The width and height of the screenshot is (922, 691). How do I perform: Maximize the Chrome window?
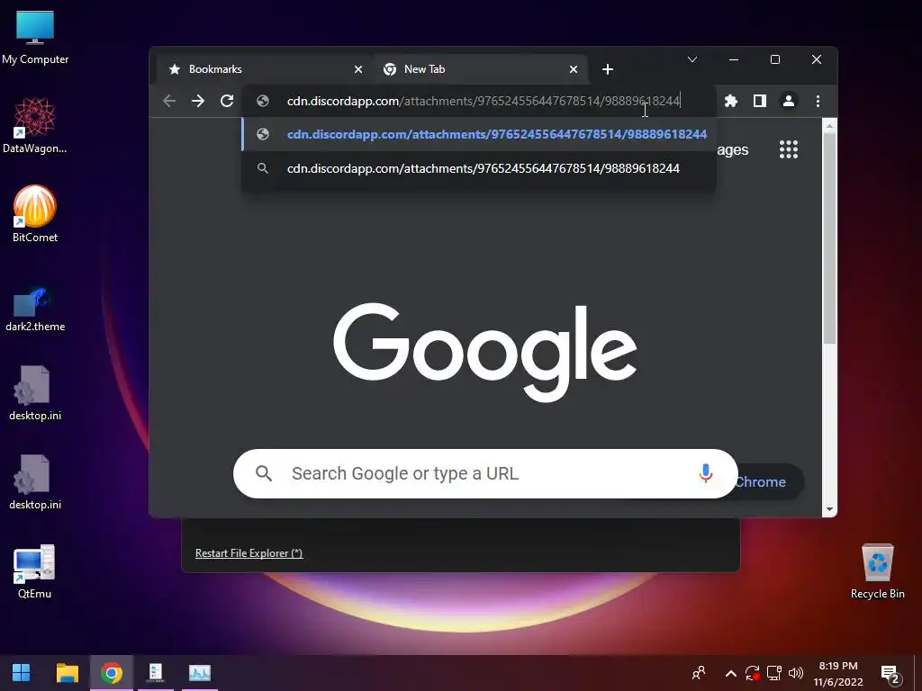click(775, 59)
